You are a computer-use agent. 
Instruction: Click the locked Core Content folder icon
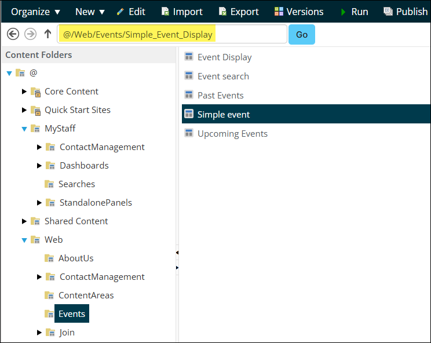coord(35,92)
